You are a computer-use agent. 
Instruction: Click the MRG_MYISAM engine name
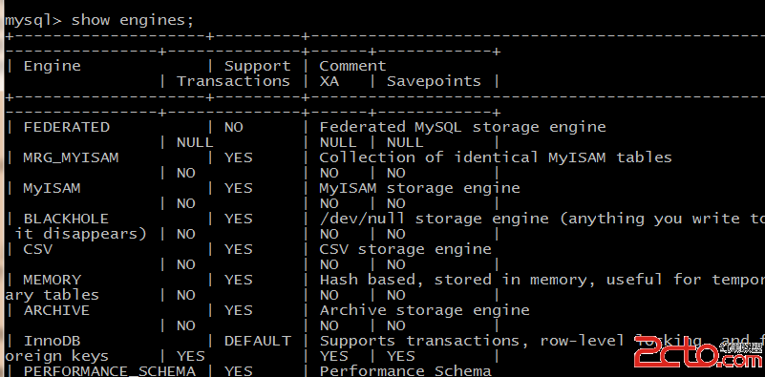[71, 157]
